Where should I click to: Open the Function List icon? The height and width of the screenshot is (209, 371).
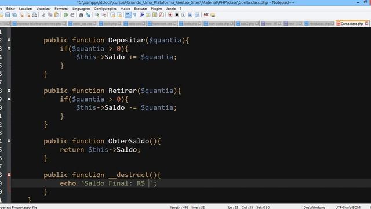(x=161, y=15)
